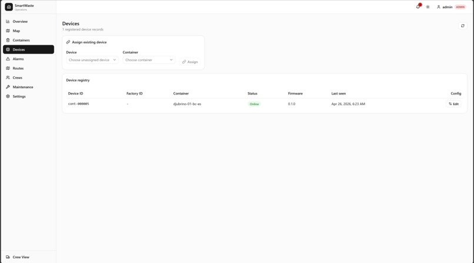
Task: Click the Devices chip icon
Action: (8, 49)
